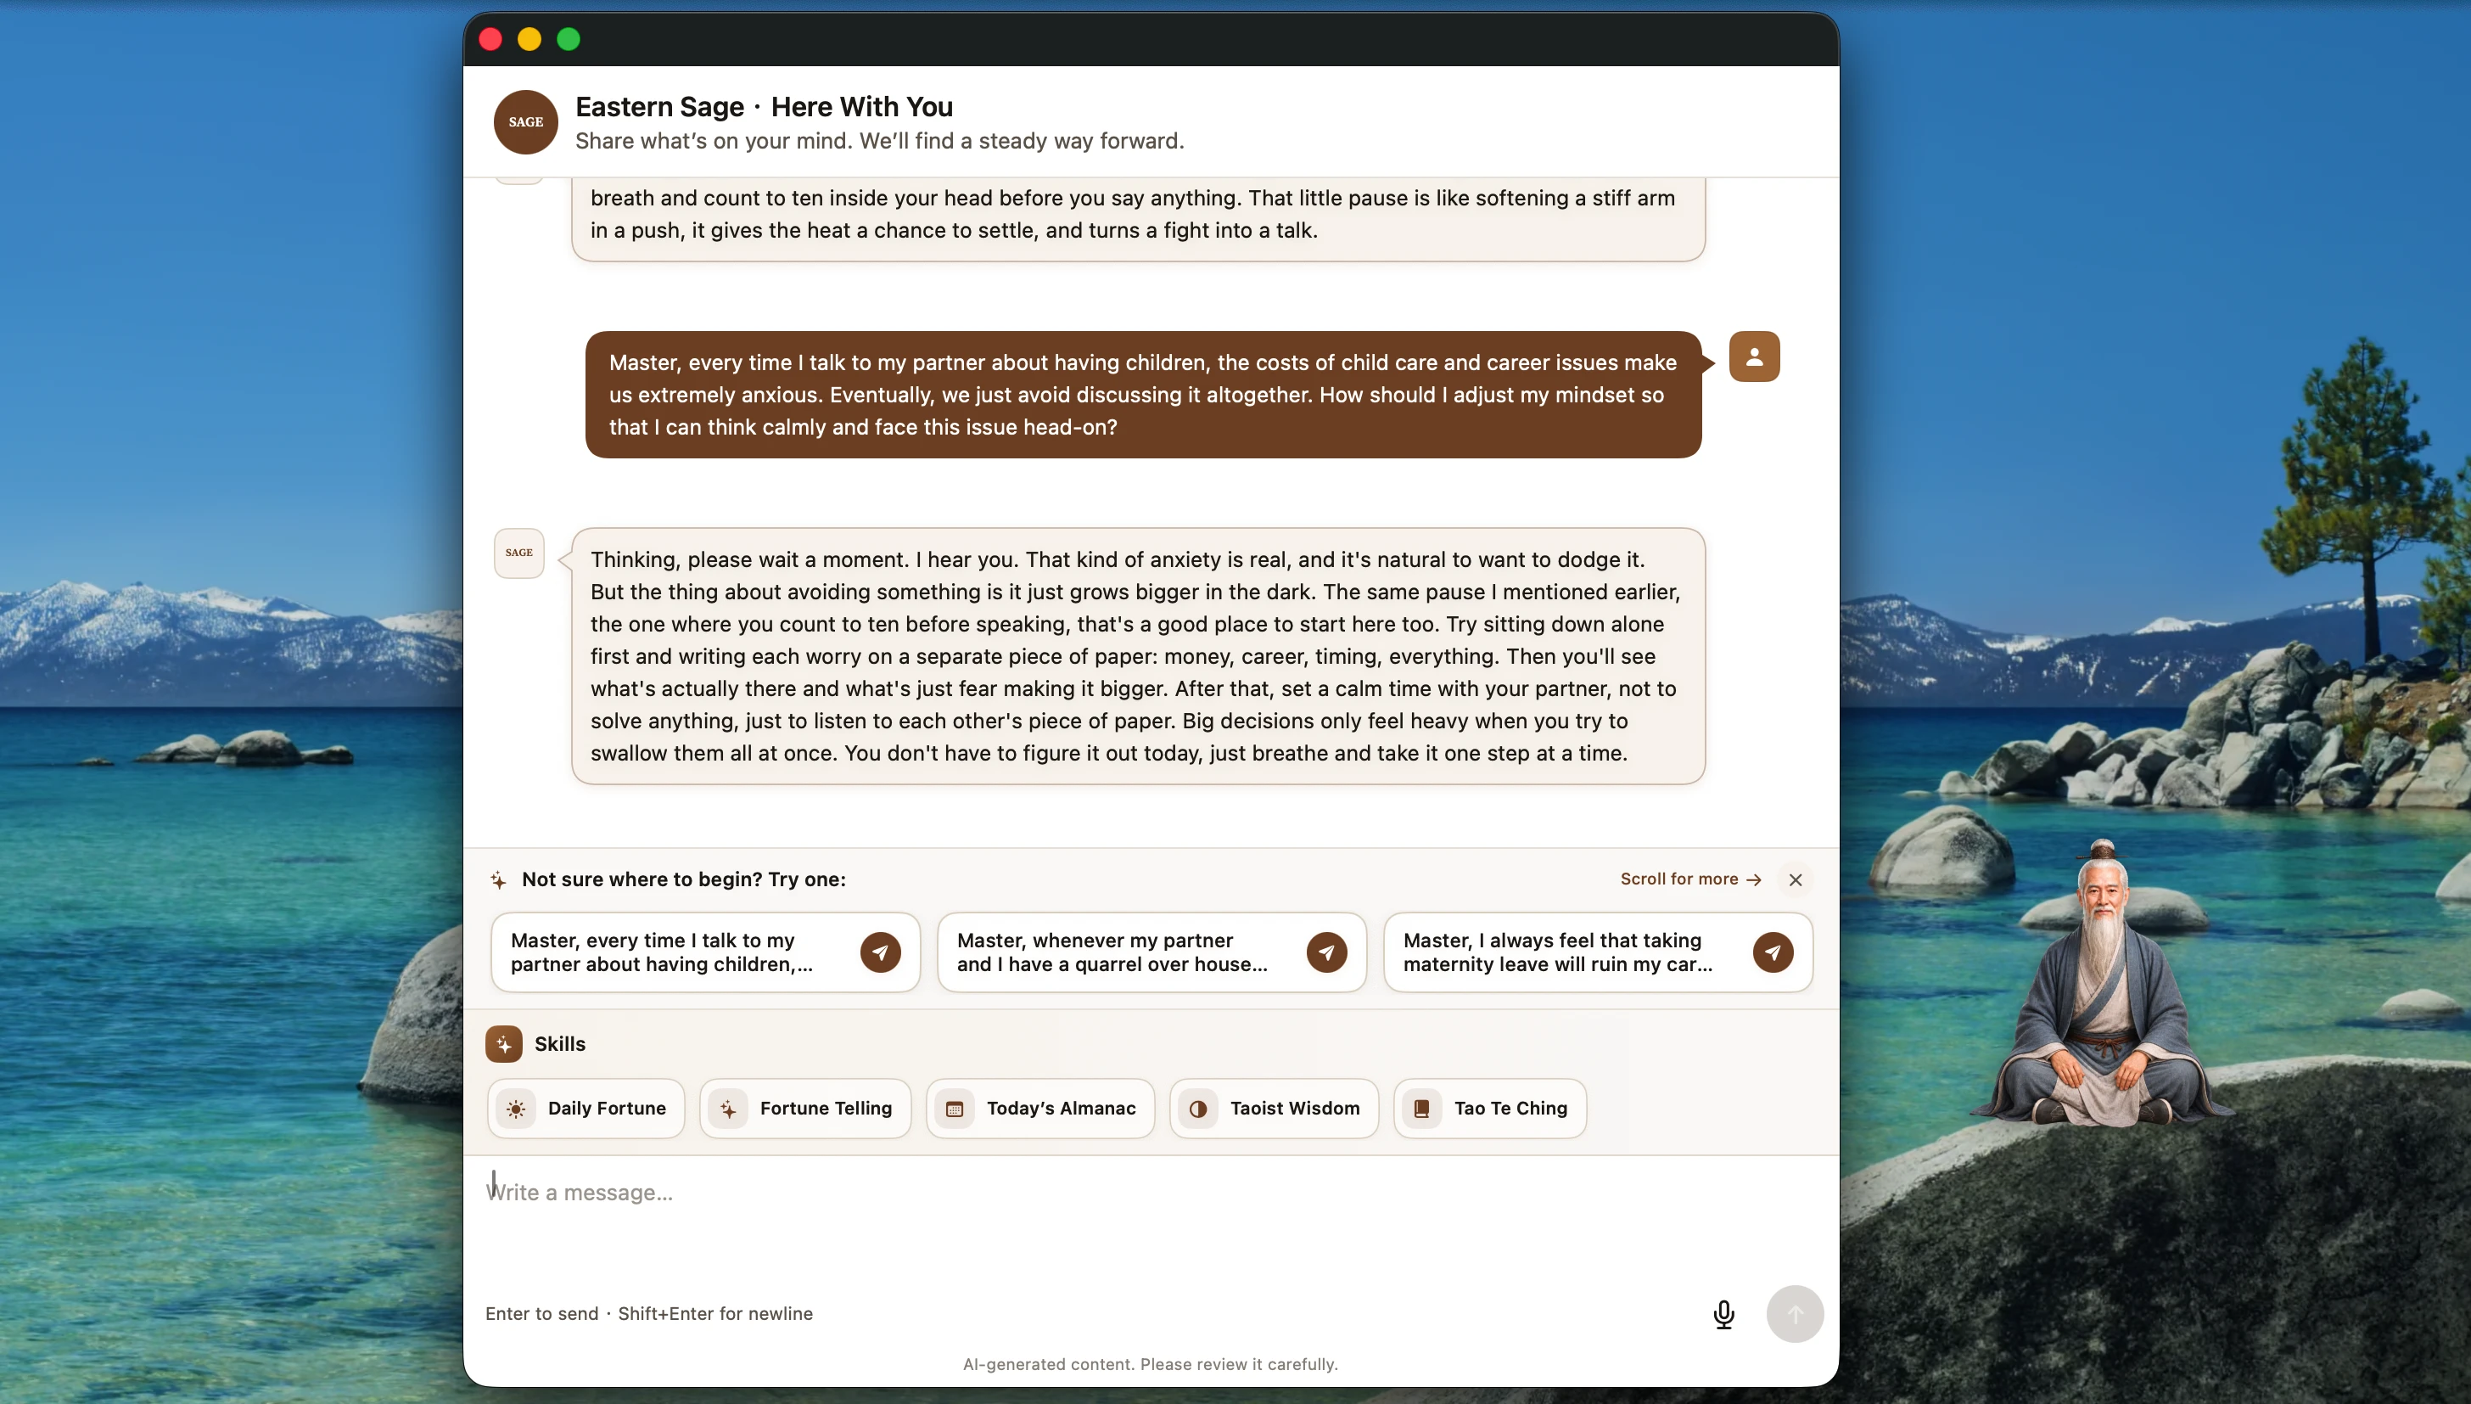This screenshot has height=1404, width=2471.
Task: Click the sage's reply starting 'Thinking, please wait'
Action: tap(1138, 655)
